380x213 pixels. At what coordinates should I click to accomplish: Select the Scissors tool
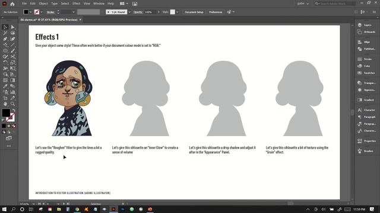point(12,57)
